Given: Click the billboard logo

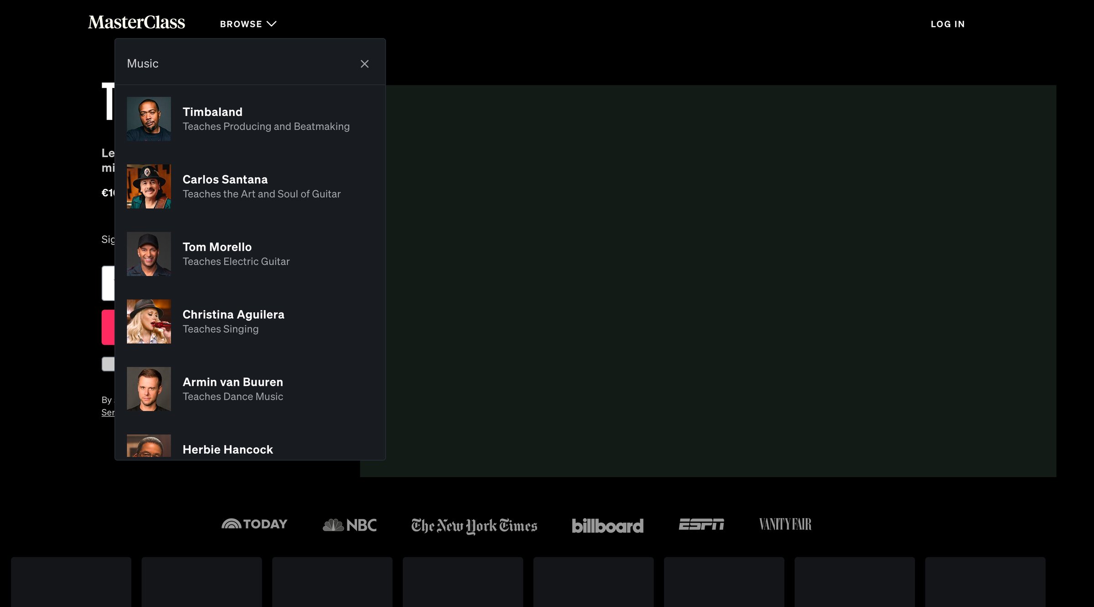Looking at the screenshot, I should [x=608, y=525].
